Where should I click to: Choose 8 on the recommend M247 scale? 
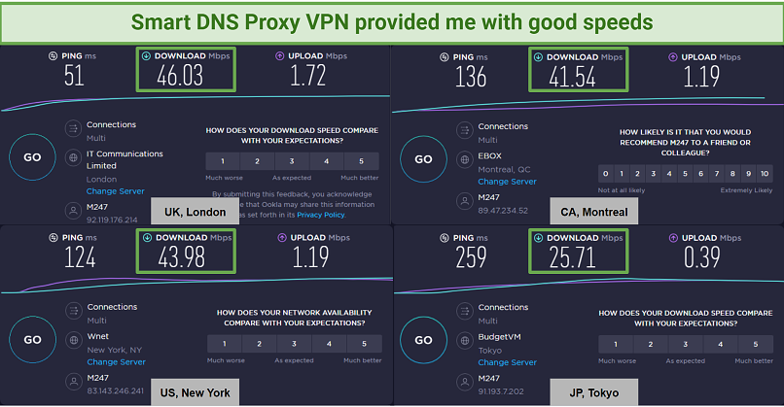[x=732, y=174]
